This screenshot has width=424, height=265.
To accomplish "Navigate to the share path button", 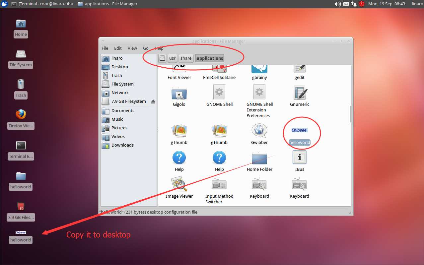I will (186, 58).
